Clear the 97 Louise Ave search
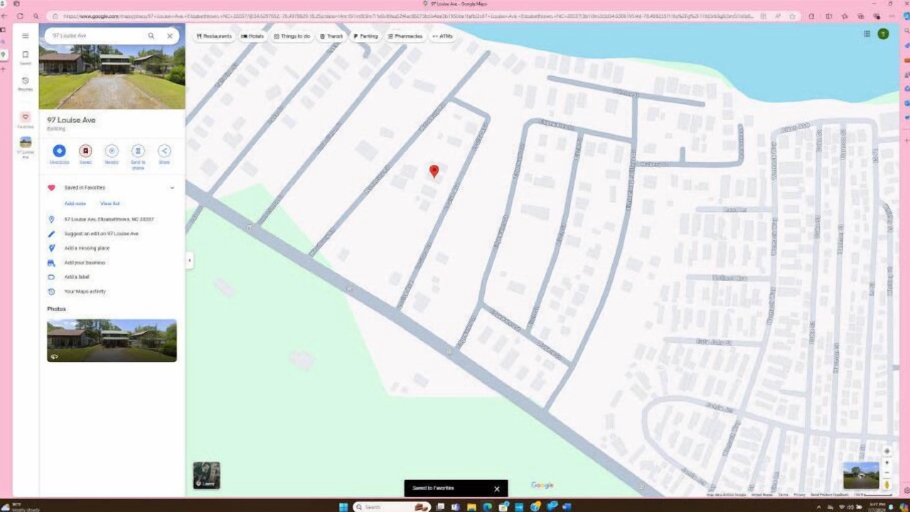Screen dimensions: 910x512 [170, 36]
